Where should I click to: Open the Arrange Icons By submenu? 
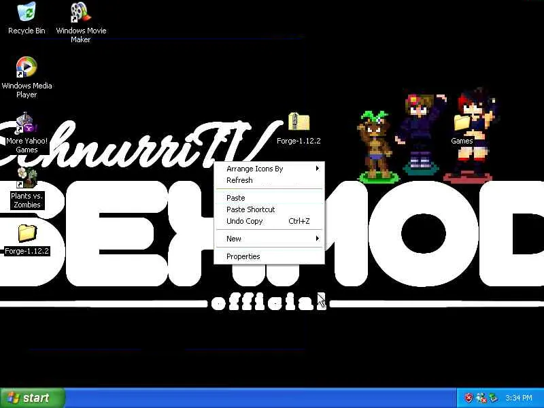click(x=269, y=169)
